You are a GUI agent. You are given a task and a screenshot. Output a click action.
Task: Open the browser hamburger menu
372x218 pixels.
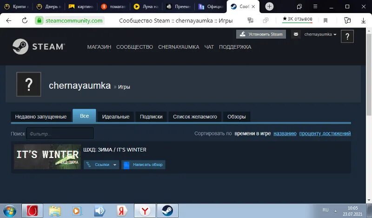(x=315, y=7)
